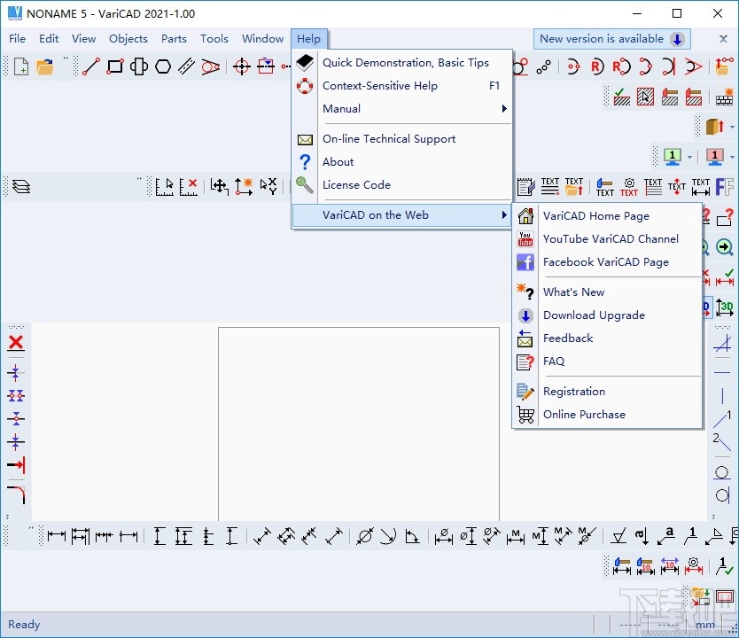This screenshot has height=638, width=739.
Task: Open the File menu
Action: (x=18, y=39)
